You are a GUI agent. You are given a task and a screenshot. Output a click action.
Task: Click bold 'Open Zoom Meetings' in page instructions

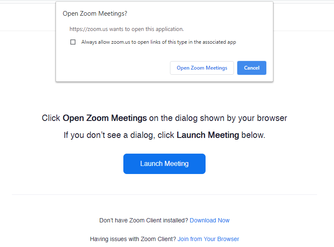point(105,118)
